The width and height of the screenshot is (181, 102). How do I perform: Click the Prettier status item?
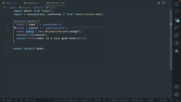pyautogui.click(x=162, y=100)
